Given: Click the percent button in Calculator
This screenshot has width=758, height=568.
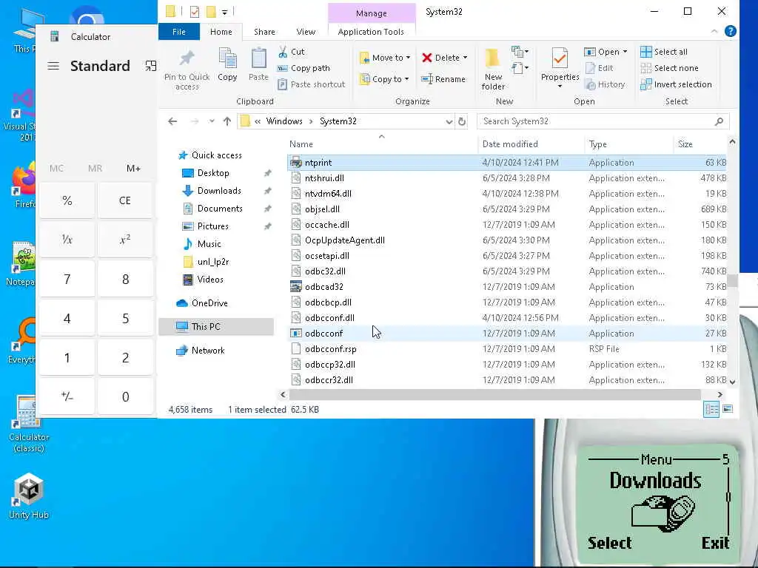Looking at the screenshot, I should 67,200.
